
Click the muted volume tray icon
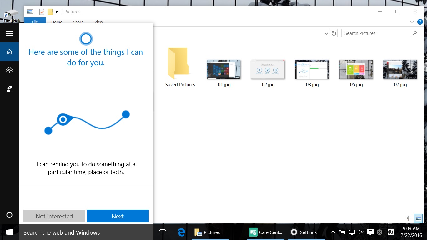(x=361, y=232)
